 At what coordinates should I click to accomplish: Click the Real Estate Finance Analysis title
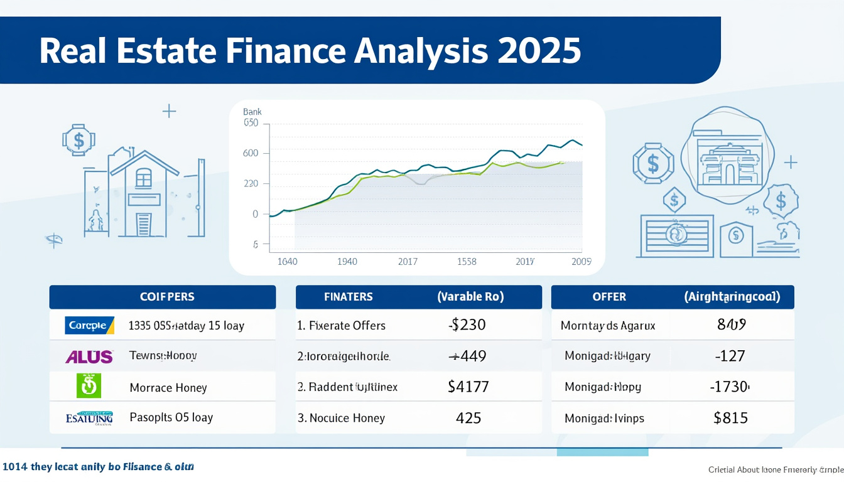(x=310, y=51)
